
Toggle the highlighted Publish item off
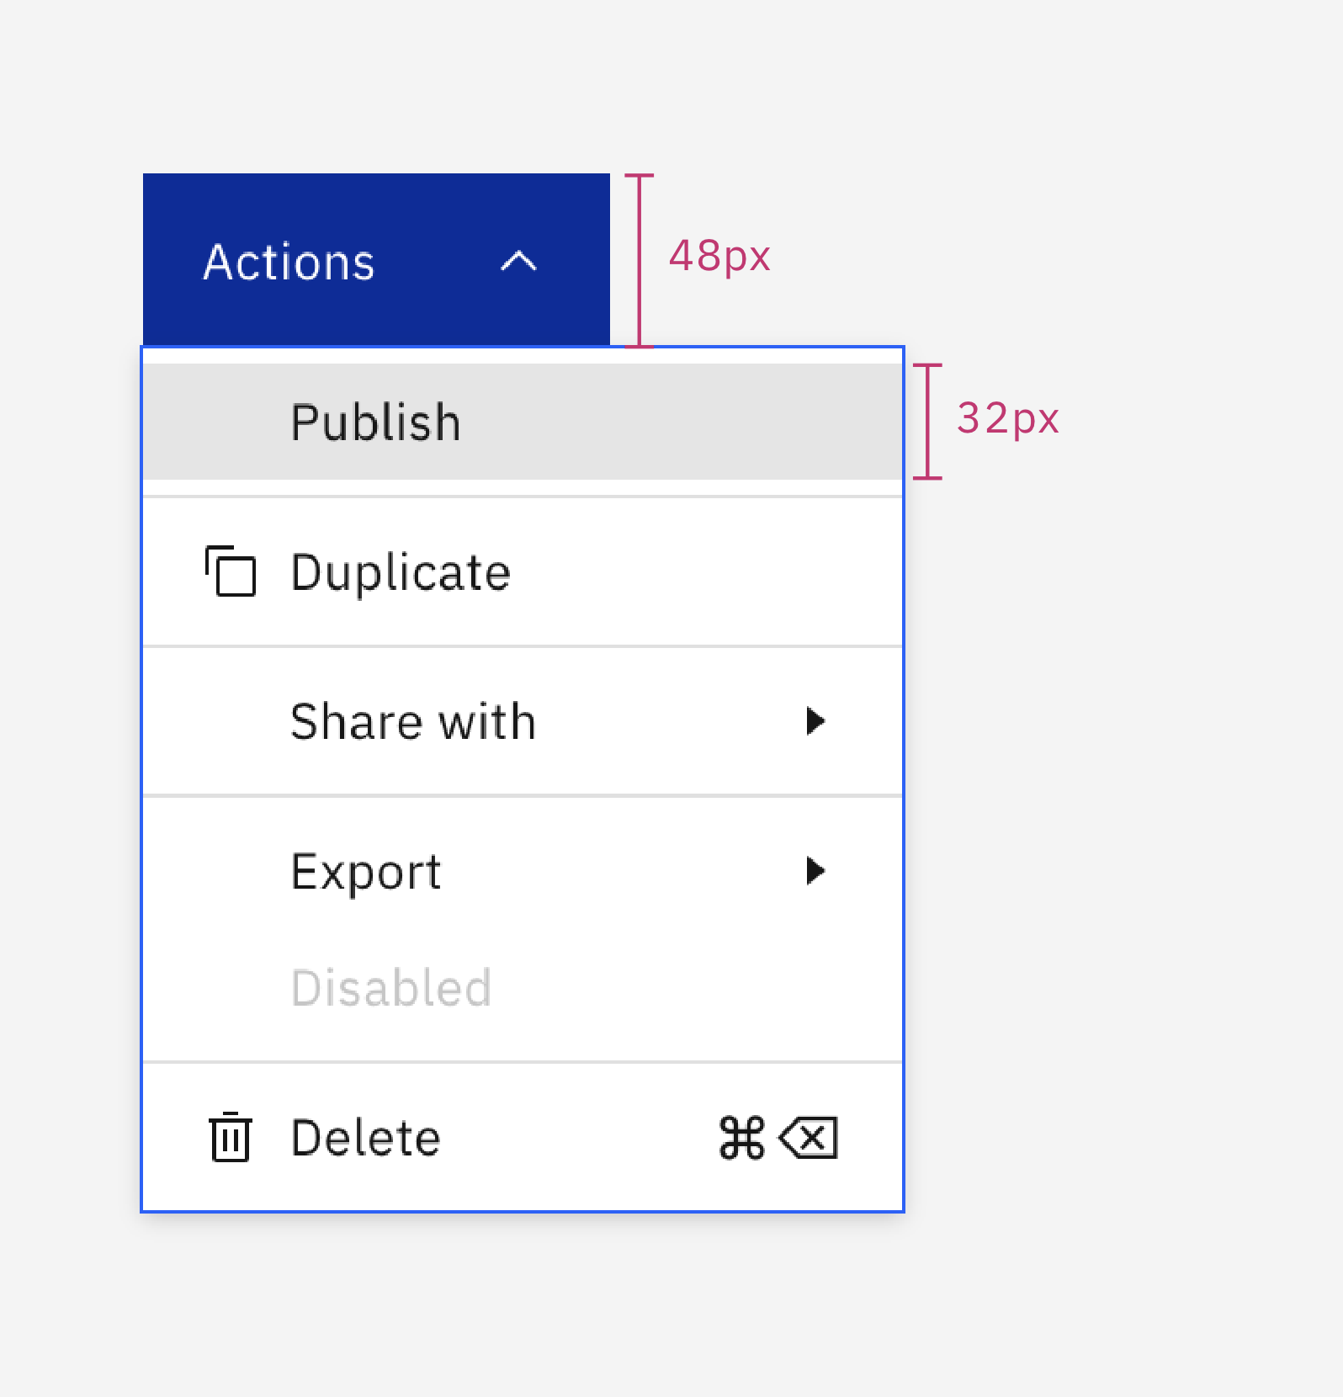click(376, 421)
